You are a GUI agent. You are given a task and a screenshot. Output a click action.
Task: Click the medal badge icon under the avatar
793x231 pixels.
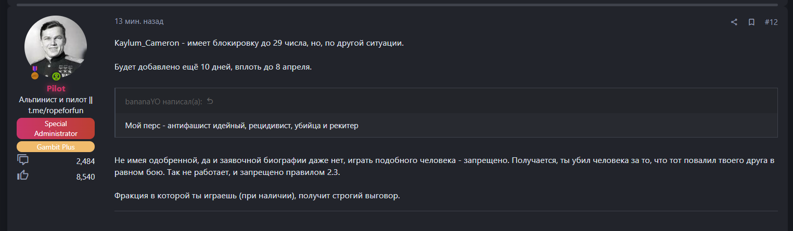tap(35, 72)
